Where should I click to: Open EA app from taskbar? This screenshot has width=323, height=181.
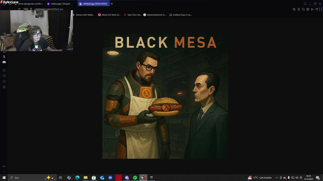pyautogui.click(x=110, y=178)
